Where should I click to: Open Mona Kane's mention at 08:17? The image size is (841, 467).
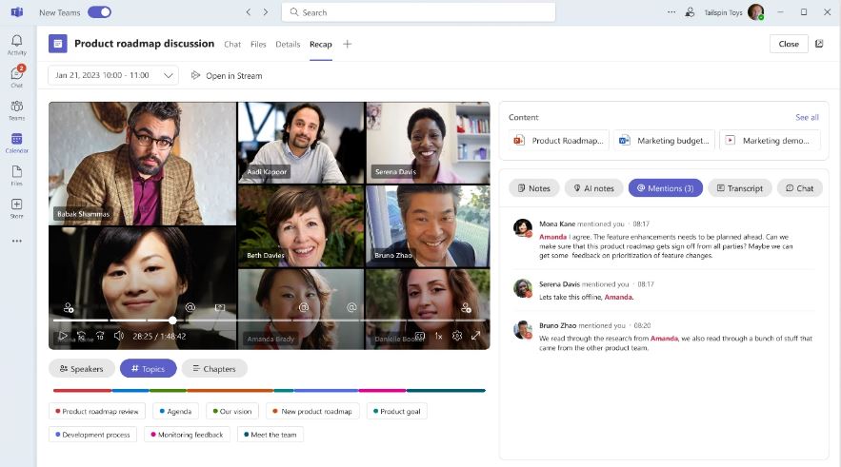pos(663,239)
